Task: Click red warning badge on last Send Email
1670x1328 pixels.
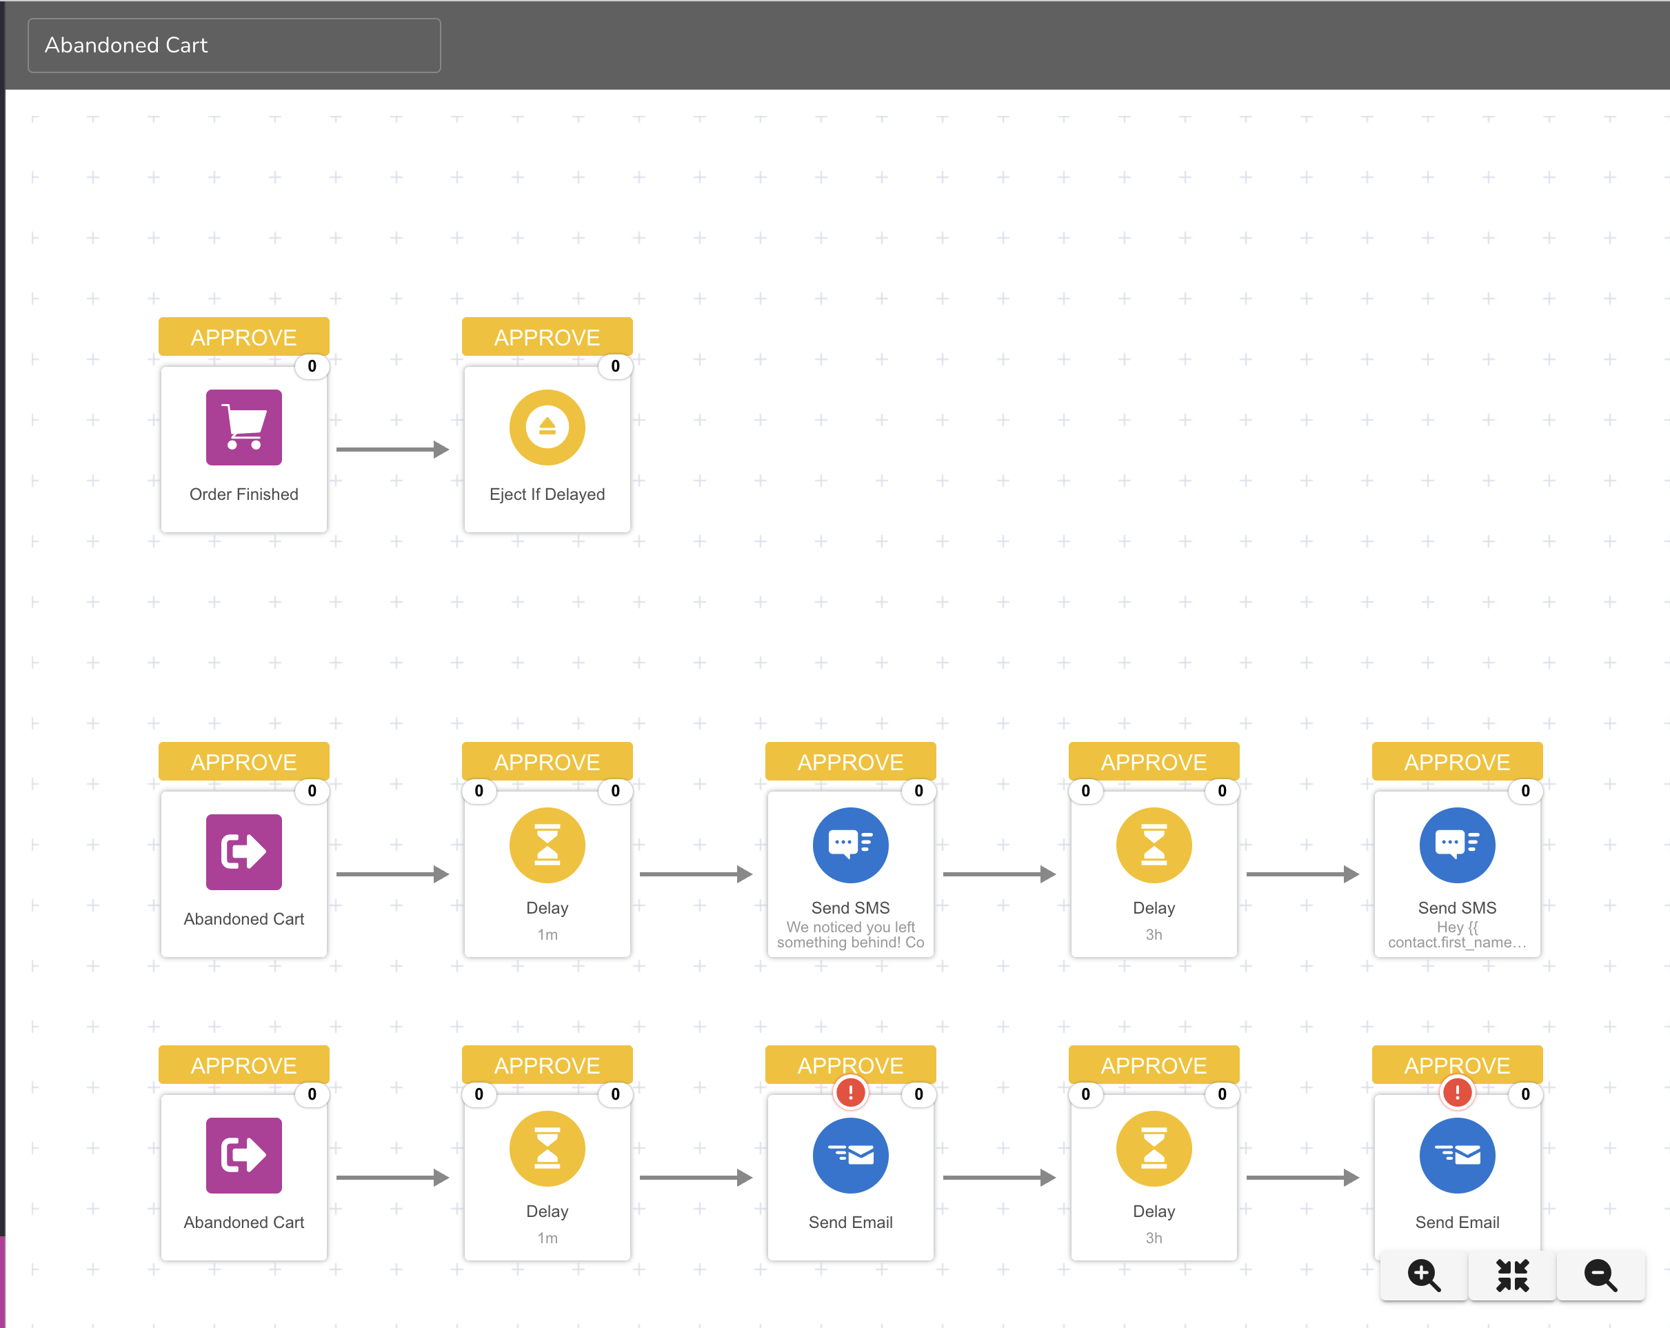Action: click(1456, 1092)
